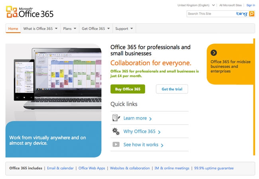Click the Office 365 for professionals heading

point(150,50)
